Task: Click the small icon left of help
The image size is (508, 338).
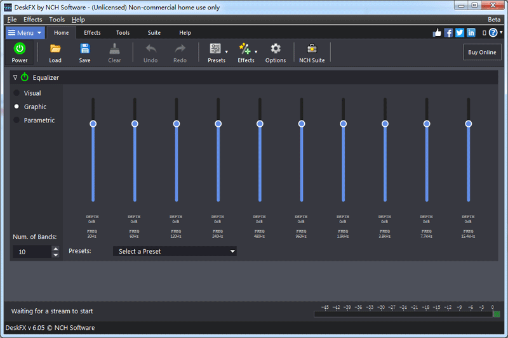Action: [484, 33]
